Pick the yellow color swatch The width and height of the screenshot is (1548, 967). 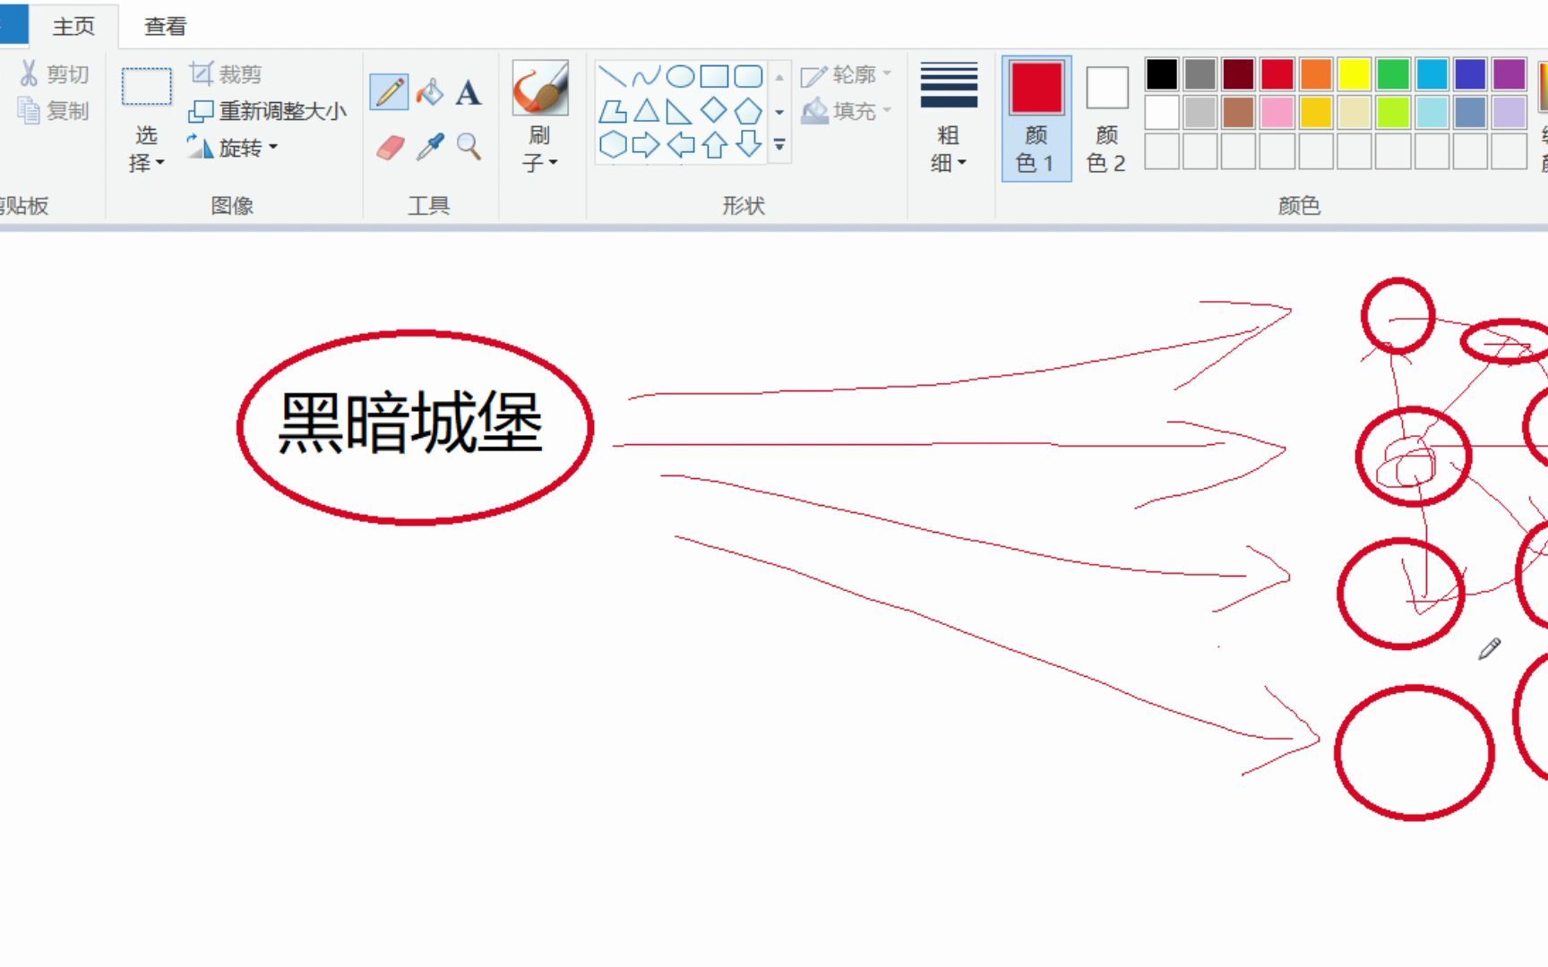1354,74
